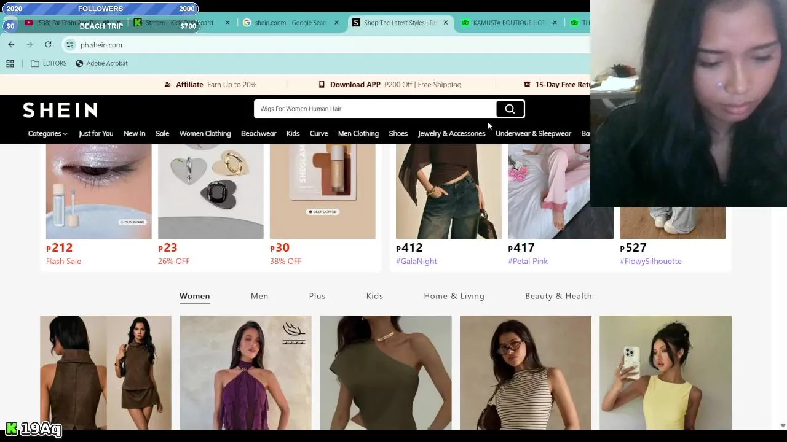Go forward with the browser forward arrow

(x=30, y=44)
